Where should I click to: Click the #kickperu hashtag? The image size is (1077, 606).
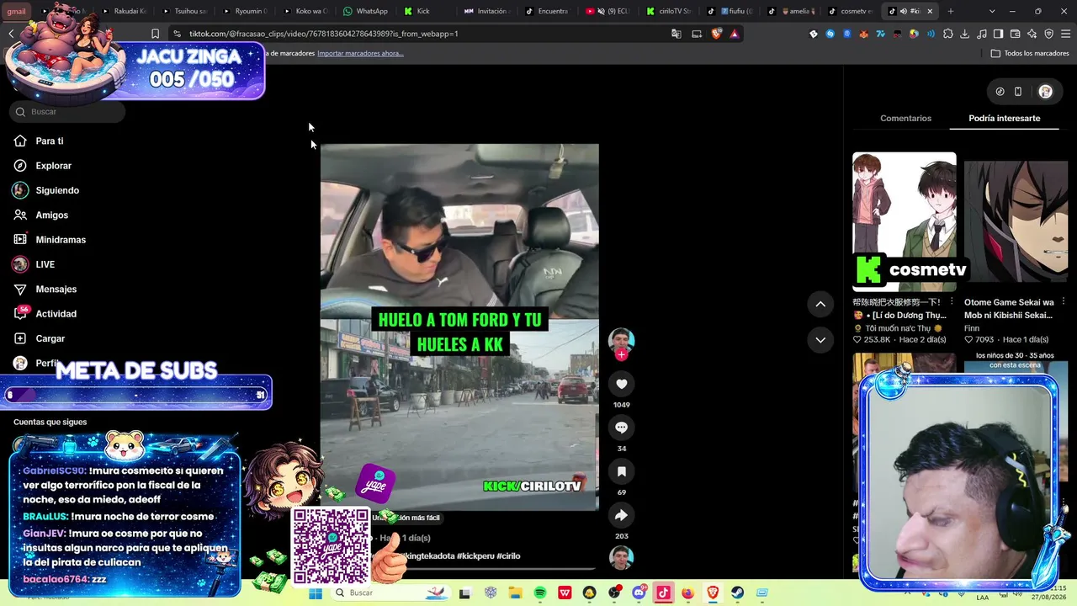[x=476, y=556]
